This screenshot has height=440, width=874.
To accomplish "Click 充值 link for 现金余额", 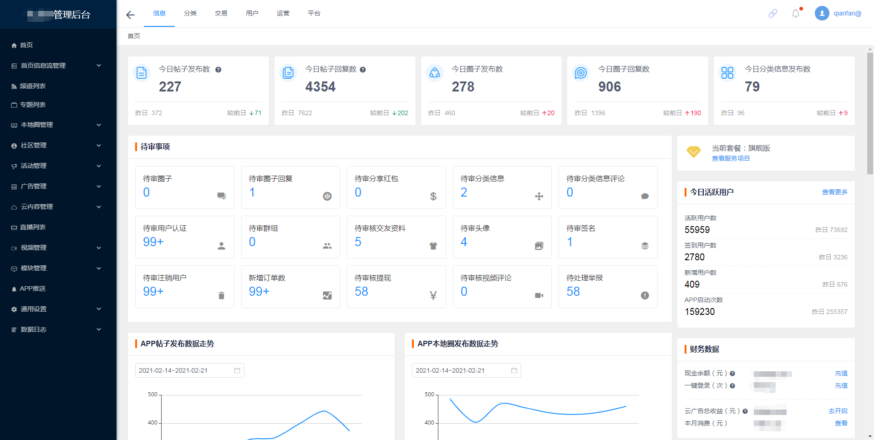I will click(x=841, y=374).
